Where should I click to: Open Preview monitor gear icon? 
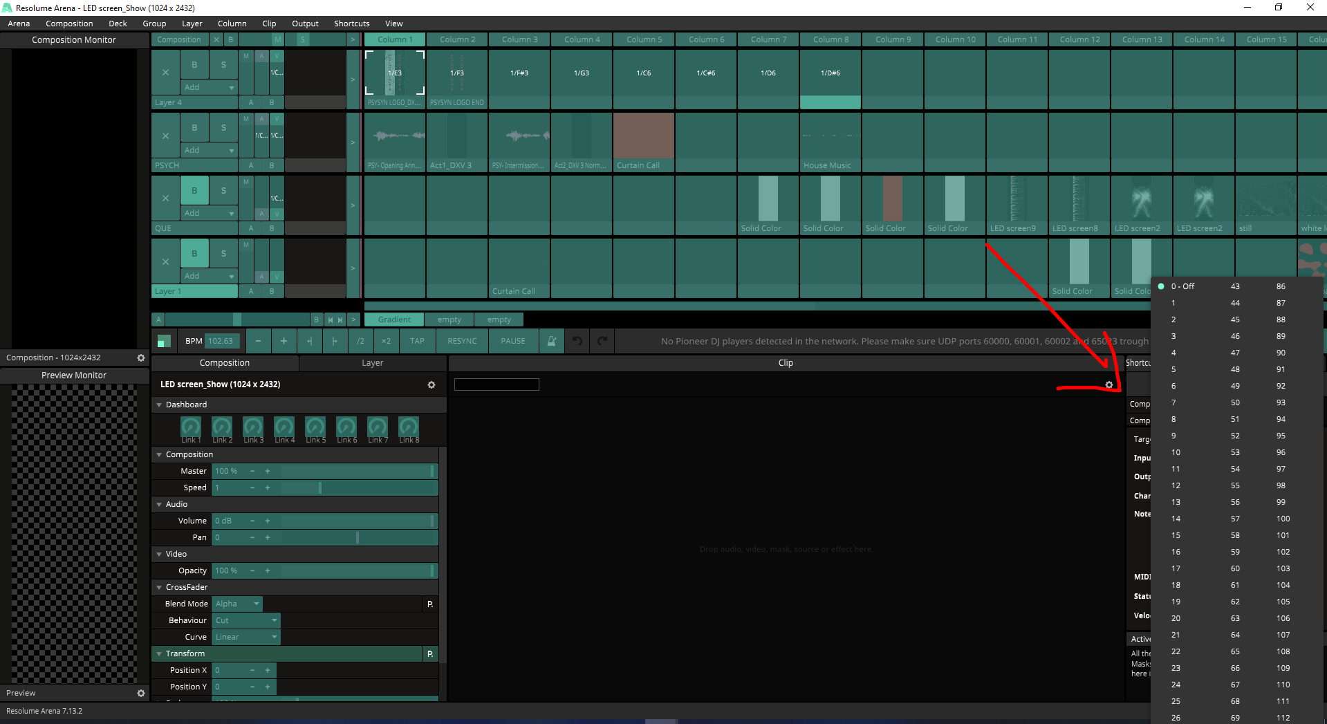(x=141, y=693)
